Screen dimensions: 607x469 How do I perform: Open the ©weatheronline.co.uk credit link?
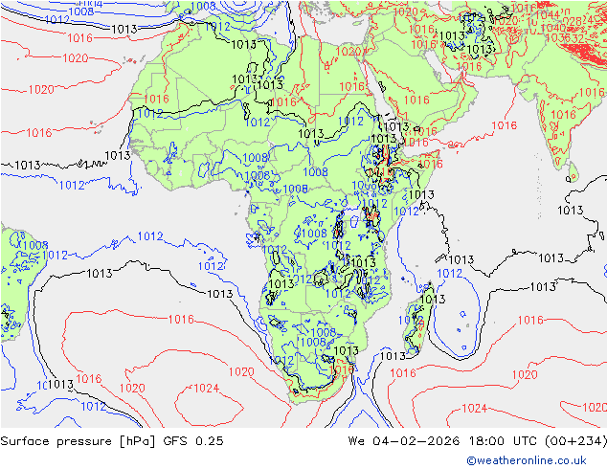point(527,460)
